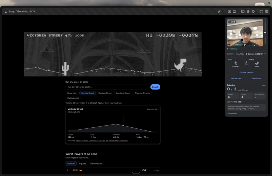The width and height of the screenshot is (272, 176).
Task: Click the 'Last run 0.2 kcal' text
Action: (x=234, y=102)
